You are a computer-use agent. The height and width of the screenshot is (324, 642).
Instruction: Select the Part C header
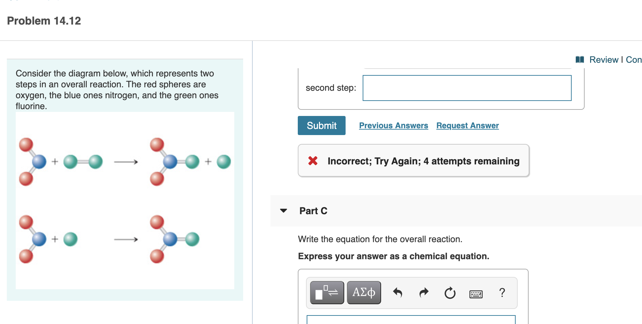coord(313,211)
